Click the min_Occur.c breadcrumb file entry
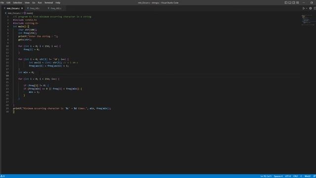 click(x=14, y=13)
